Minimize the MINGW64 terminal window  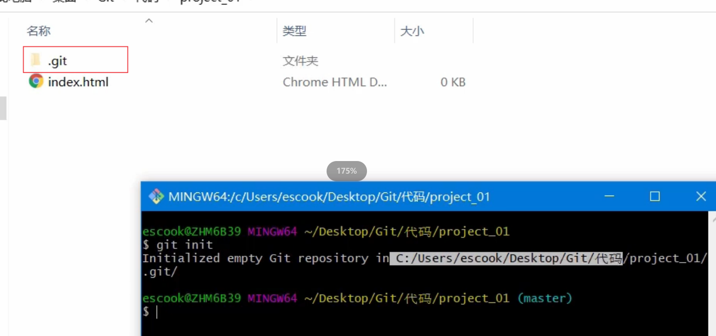(609, 196)
